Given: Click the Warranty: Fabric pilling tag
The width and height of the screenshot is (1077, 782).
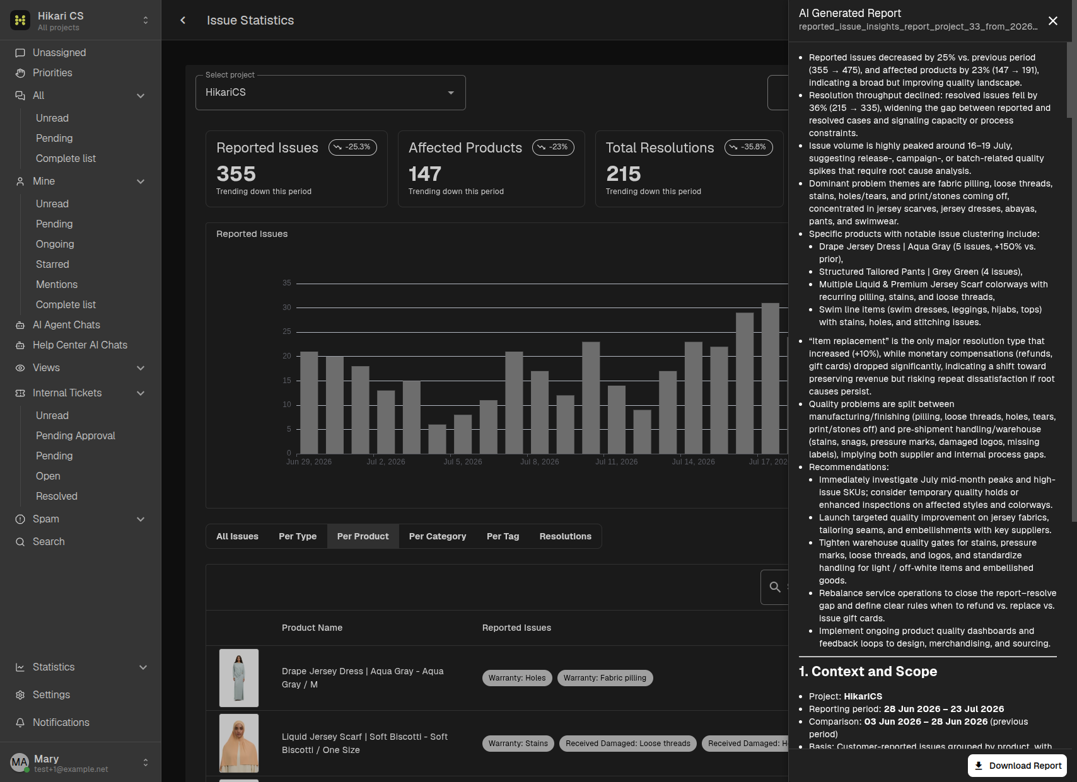Looking at the screenshot, I should [x=605, y=678].
